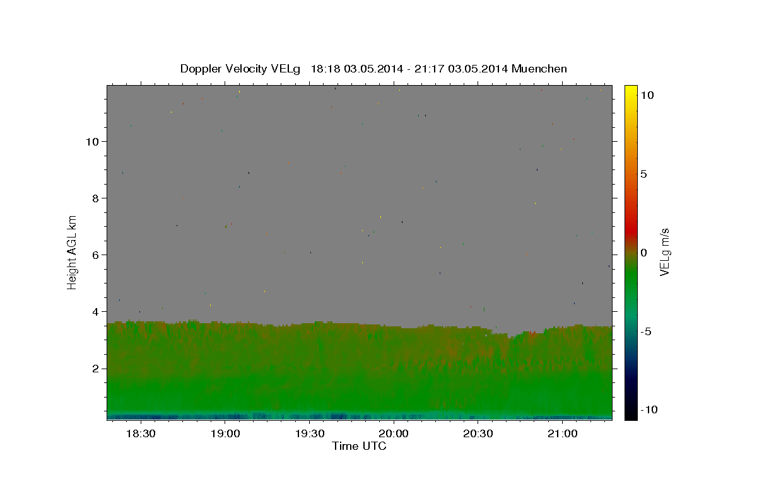This screenshot has height=504, width=757.
Task: Click the 'Time UTC' axis label
Action: pyautogui.click(x=359, y=447)
